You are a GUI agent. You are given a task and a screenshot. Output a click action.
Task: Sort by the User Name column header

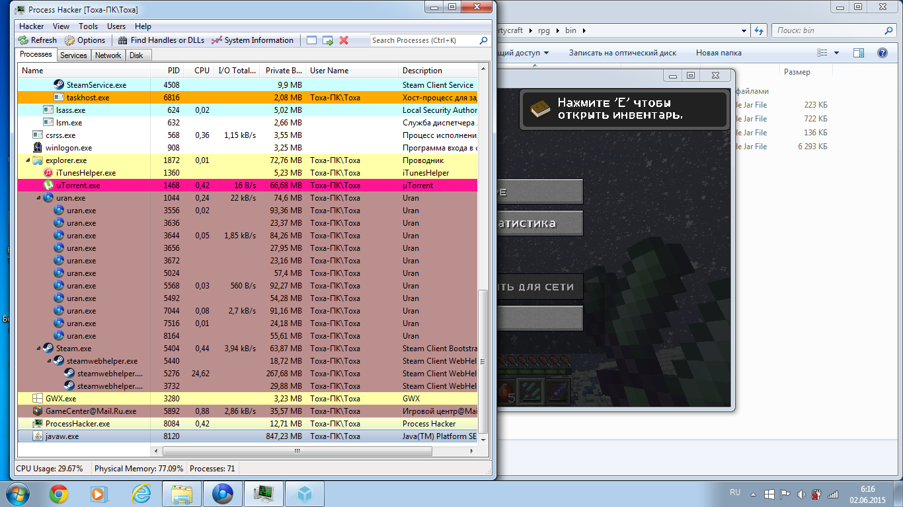[352, 71]
